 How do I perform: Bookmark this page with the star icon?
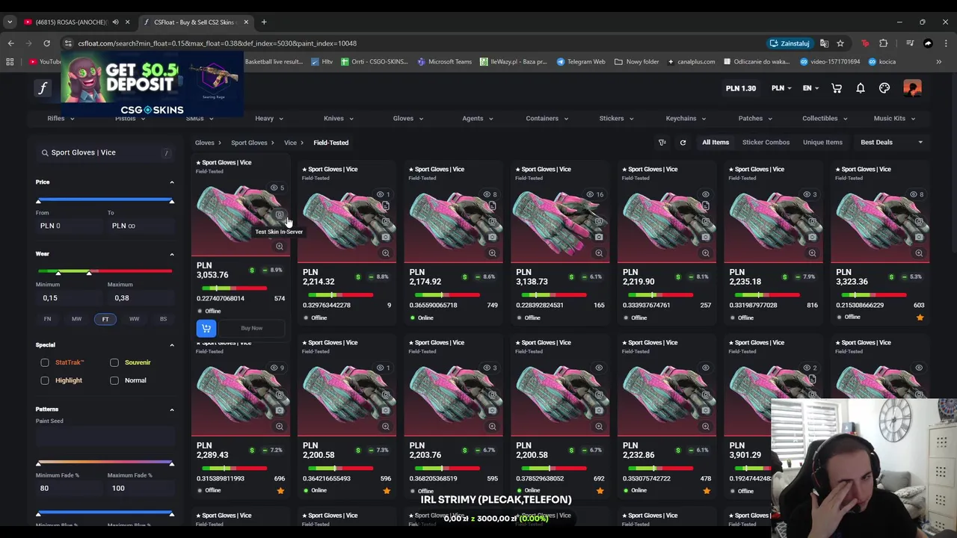[x=840, y=43]
